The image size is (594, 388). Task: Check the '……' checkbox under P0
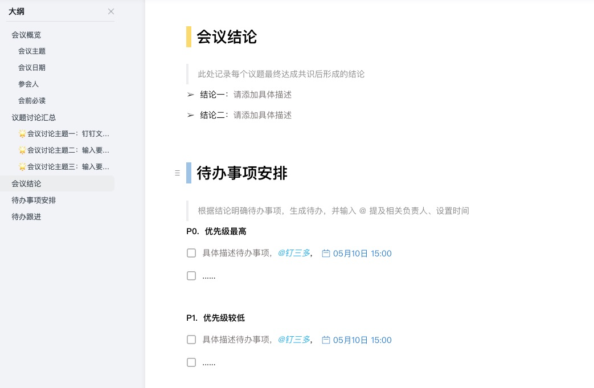pos(191,276)
